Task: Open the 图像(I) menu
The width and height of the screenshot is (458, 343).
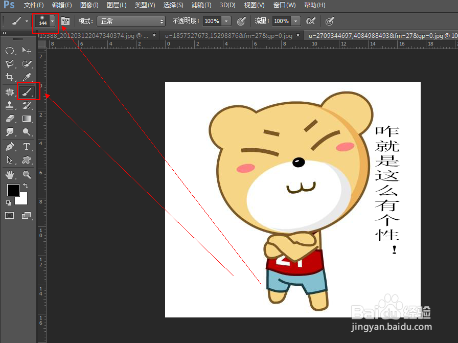Action: [x=89, y=5]
